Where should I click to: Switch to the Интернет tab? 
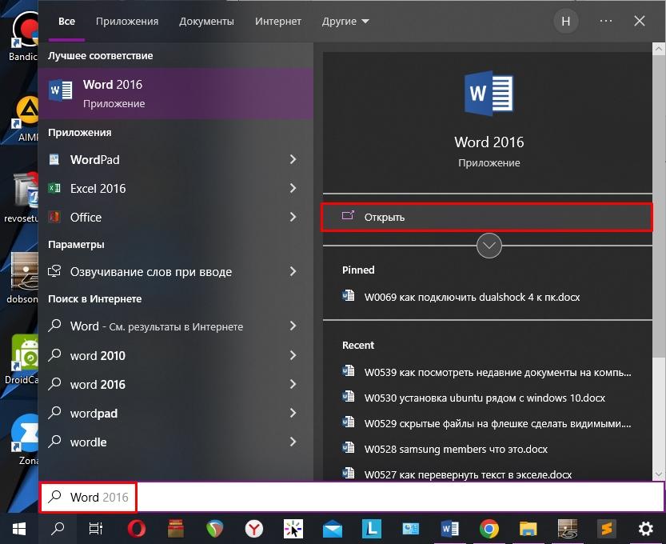(x=278, y=22)
